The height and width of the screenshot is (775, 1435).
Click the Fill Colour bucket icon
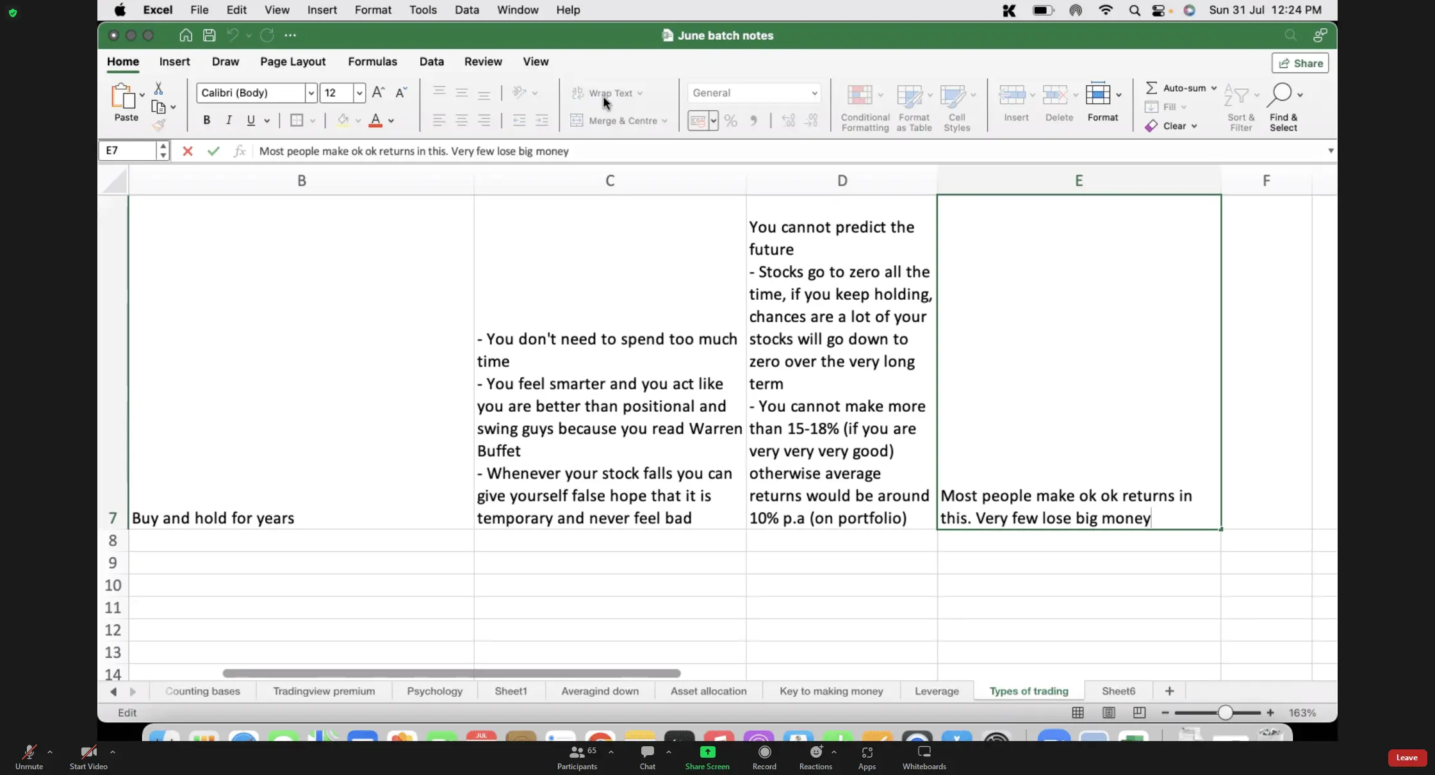343,120
